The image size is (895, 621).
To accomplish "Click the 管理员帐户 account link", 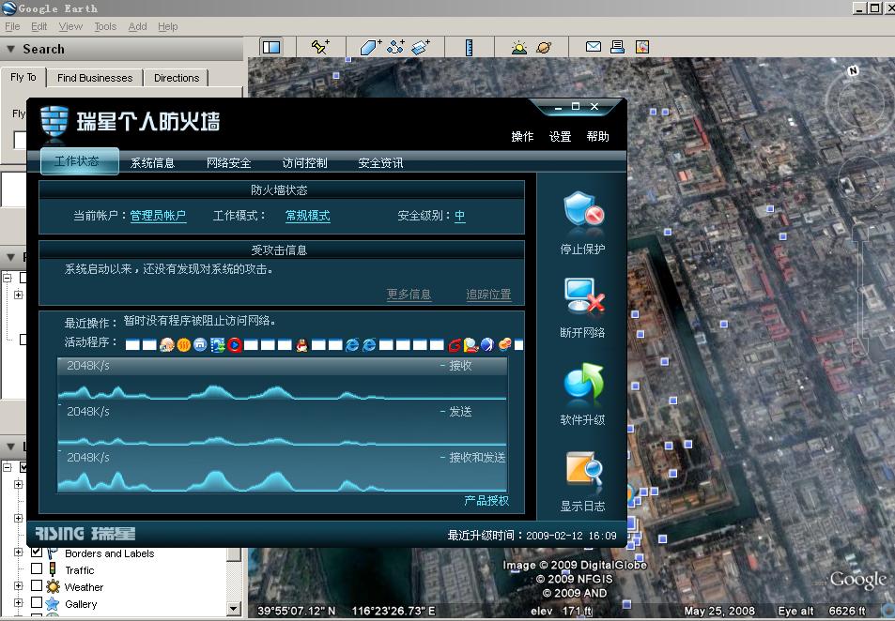I will pyautogui.click(x=158, y=216).
